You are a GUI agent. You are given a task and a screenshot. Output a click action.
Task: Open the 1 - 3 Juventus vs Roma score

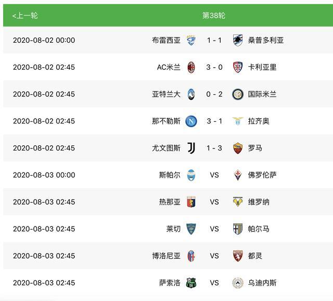click(214, 148)
